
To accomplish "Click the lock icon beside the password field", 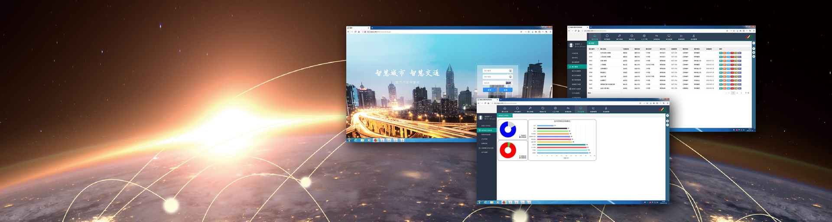I will click(510, 77).
